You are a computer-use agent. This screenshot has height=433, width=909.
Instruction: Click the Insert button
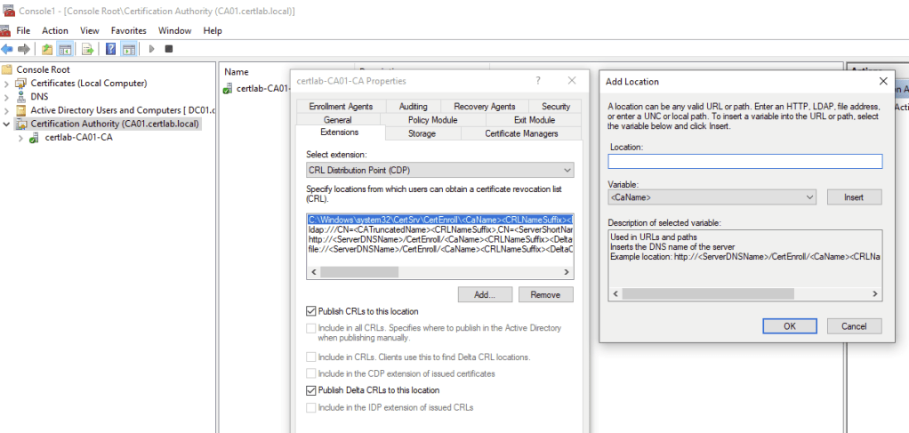(x=854, y=197)
